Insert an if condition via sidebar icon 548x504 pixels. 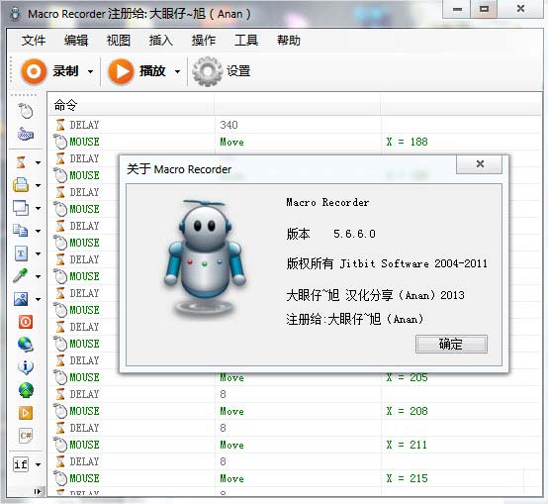(x=21, y=464)
